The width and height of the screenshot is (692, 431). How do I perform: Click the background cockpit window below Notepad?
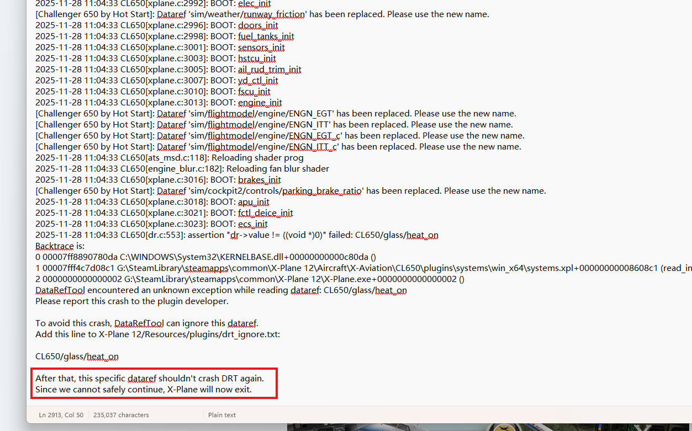coord(489,427)
